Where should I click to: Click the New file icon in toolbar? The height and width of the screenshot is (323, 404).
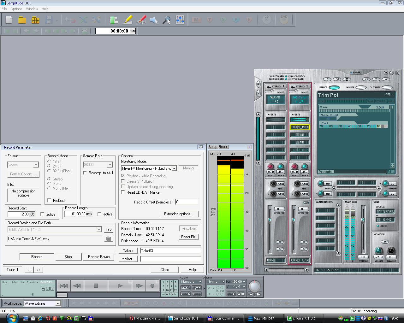(x=9, y=20)
